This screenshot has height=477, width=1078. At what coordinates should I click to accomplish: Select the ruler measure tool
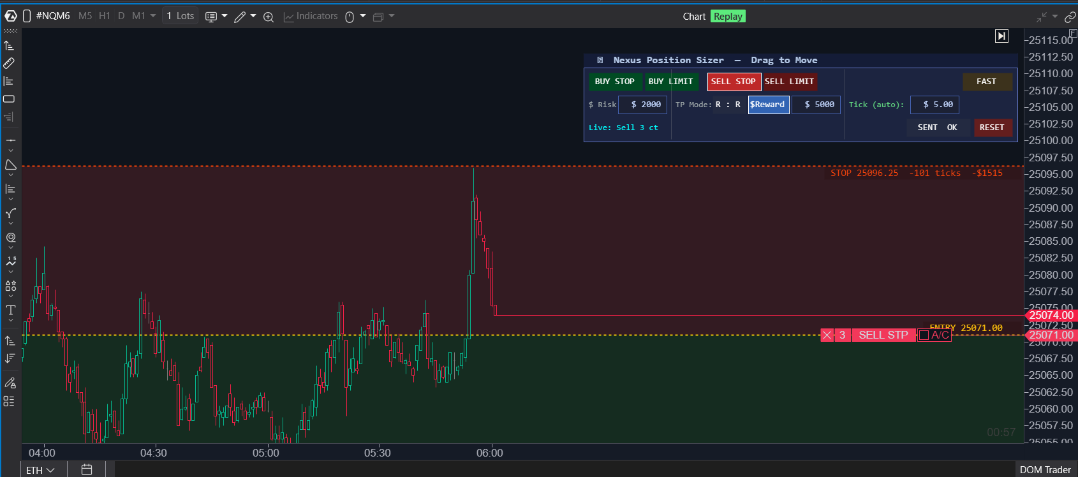[9, 63]
